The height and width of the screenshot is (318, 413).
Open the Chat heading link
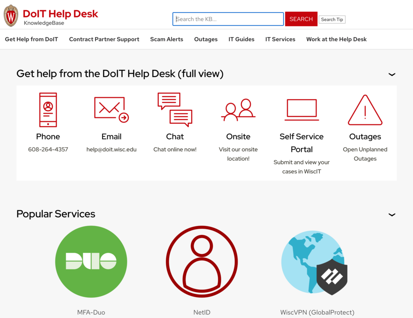tap(175, 136)
